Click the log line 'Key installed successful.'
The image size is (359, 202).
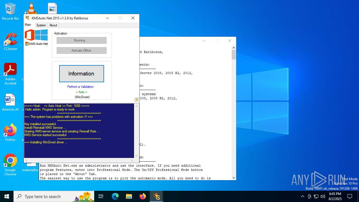[x=40, y=124]
